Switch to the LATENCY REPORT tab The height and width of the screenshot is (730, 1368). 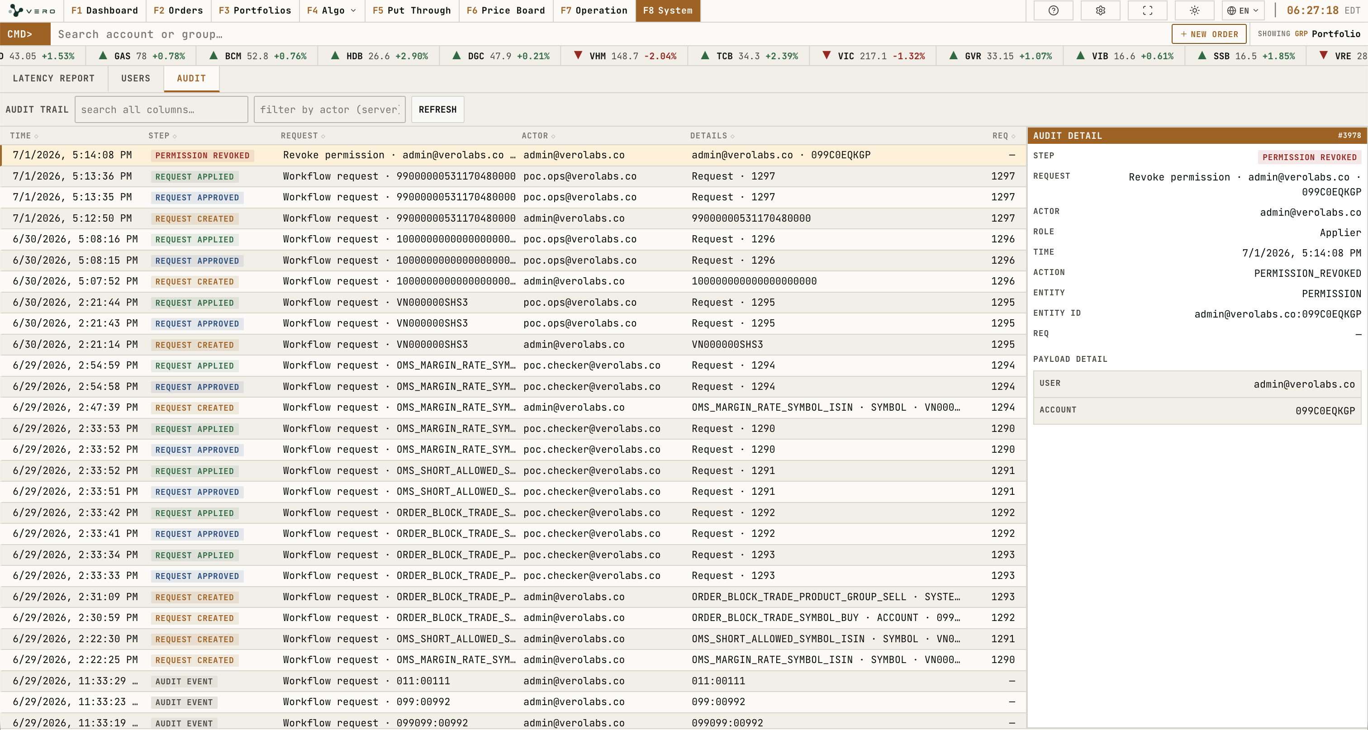[54, 79]
